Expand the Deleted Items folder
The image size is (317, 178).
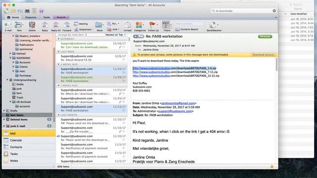4,120
